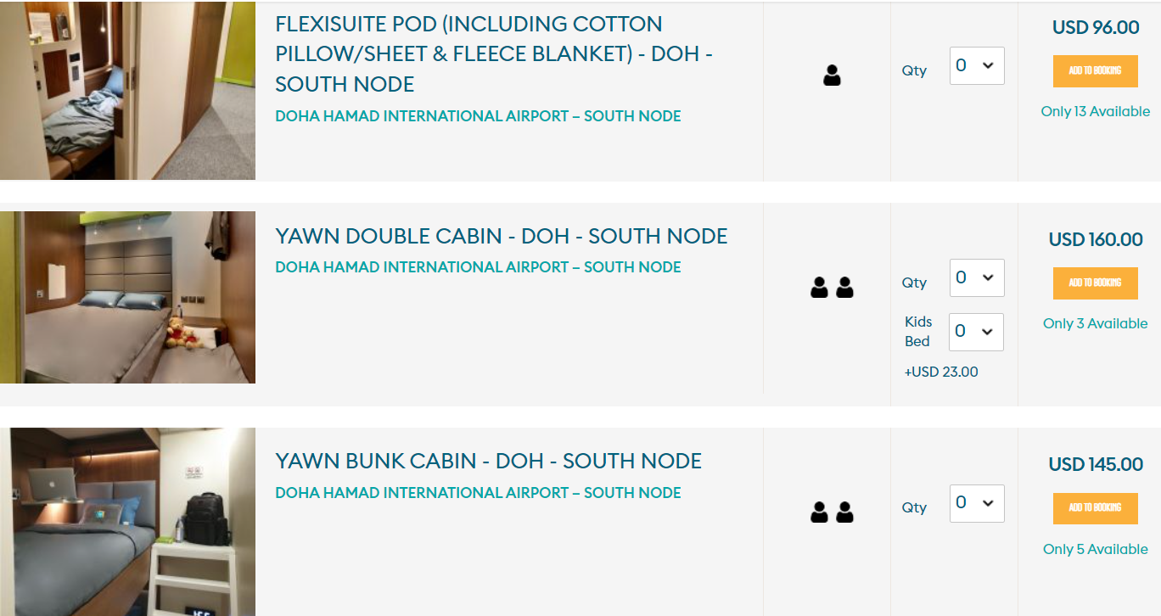The height and width of the screenshot is (616, 1161).
Task: View the Yawn Bunk Cabin room photo
Action: [x=127, y=521]
